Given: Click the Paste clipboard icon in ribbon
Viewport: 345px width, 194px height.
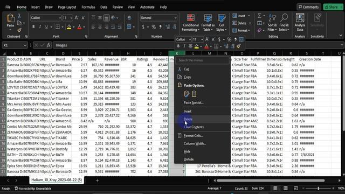Looking at the screenshot, I should 10,18.
